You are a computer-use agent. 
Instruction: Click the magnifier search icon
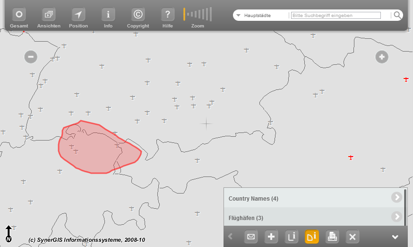pos(398,15)
